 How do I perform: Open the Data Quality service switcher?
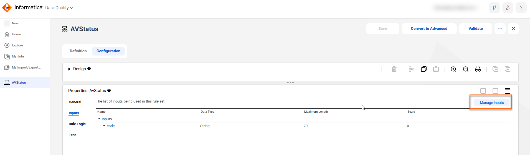[59, 8]
